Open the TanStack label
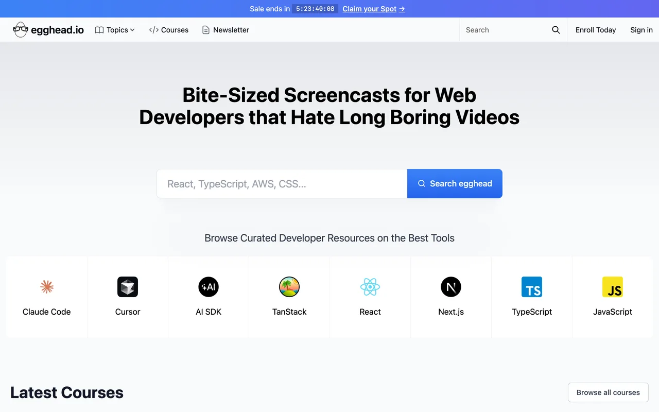 [x=289, y=312]
